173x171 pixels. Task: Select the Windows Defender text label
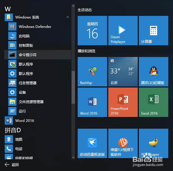pos(35,26)
